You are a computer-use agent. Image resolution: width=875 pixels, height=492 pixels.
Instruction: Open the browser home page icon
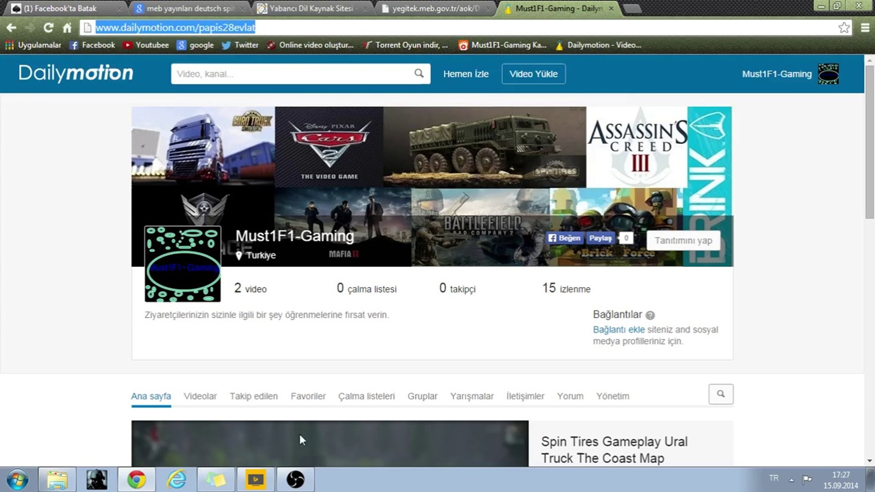(x=67, y=28)
